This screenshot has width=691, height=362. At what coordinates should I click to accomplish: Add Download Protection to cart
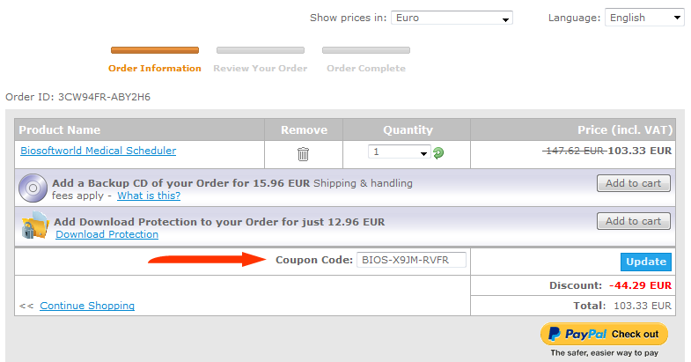[x=634, y=221]
